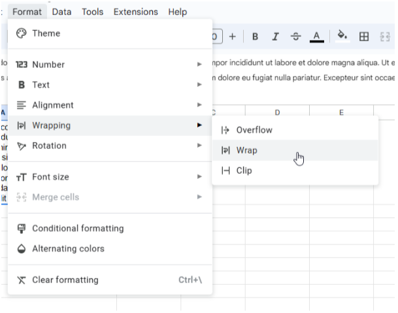Select column D header
398x313 pixels.
click(278, 112)
